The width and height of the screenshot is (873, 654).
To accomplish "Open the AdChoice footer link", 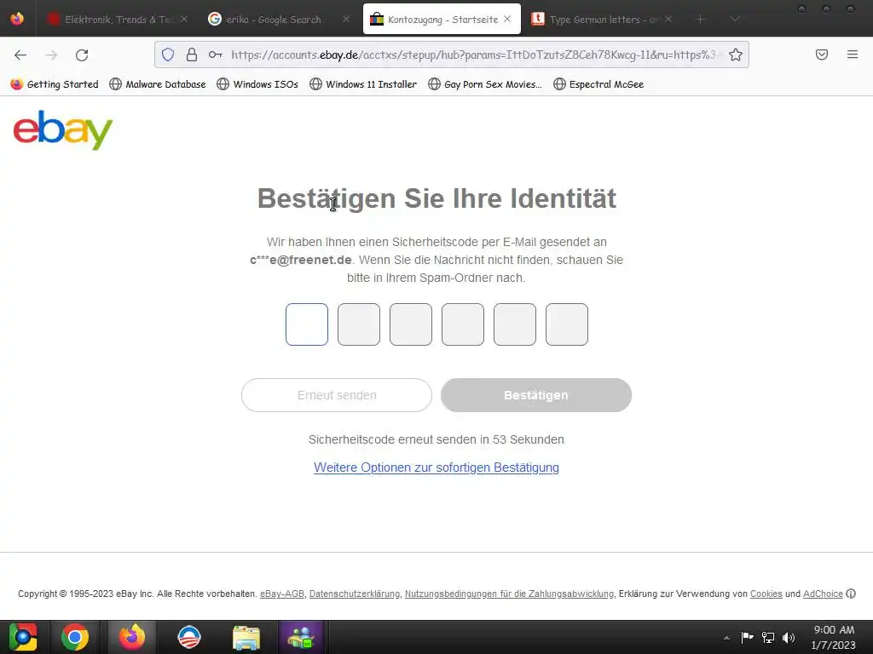I will [823, 594].
